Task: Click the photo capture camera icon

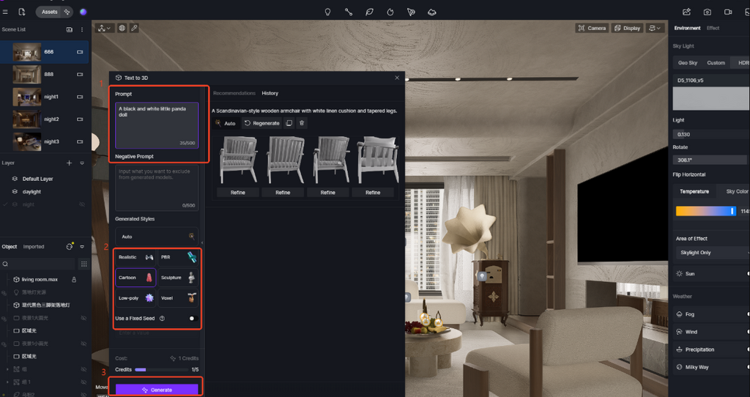Action: (707, 12)
